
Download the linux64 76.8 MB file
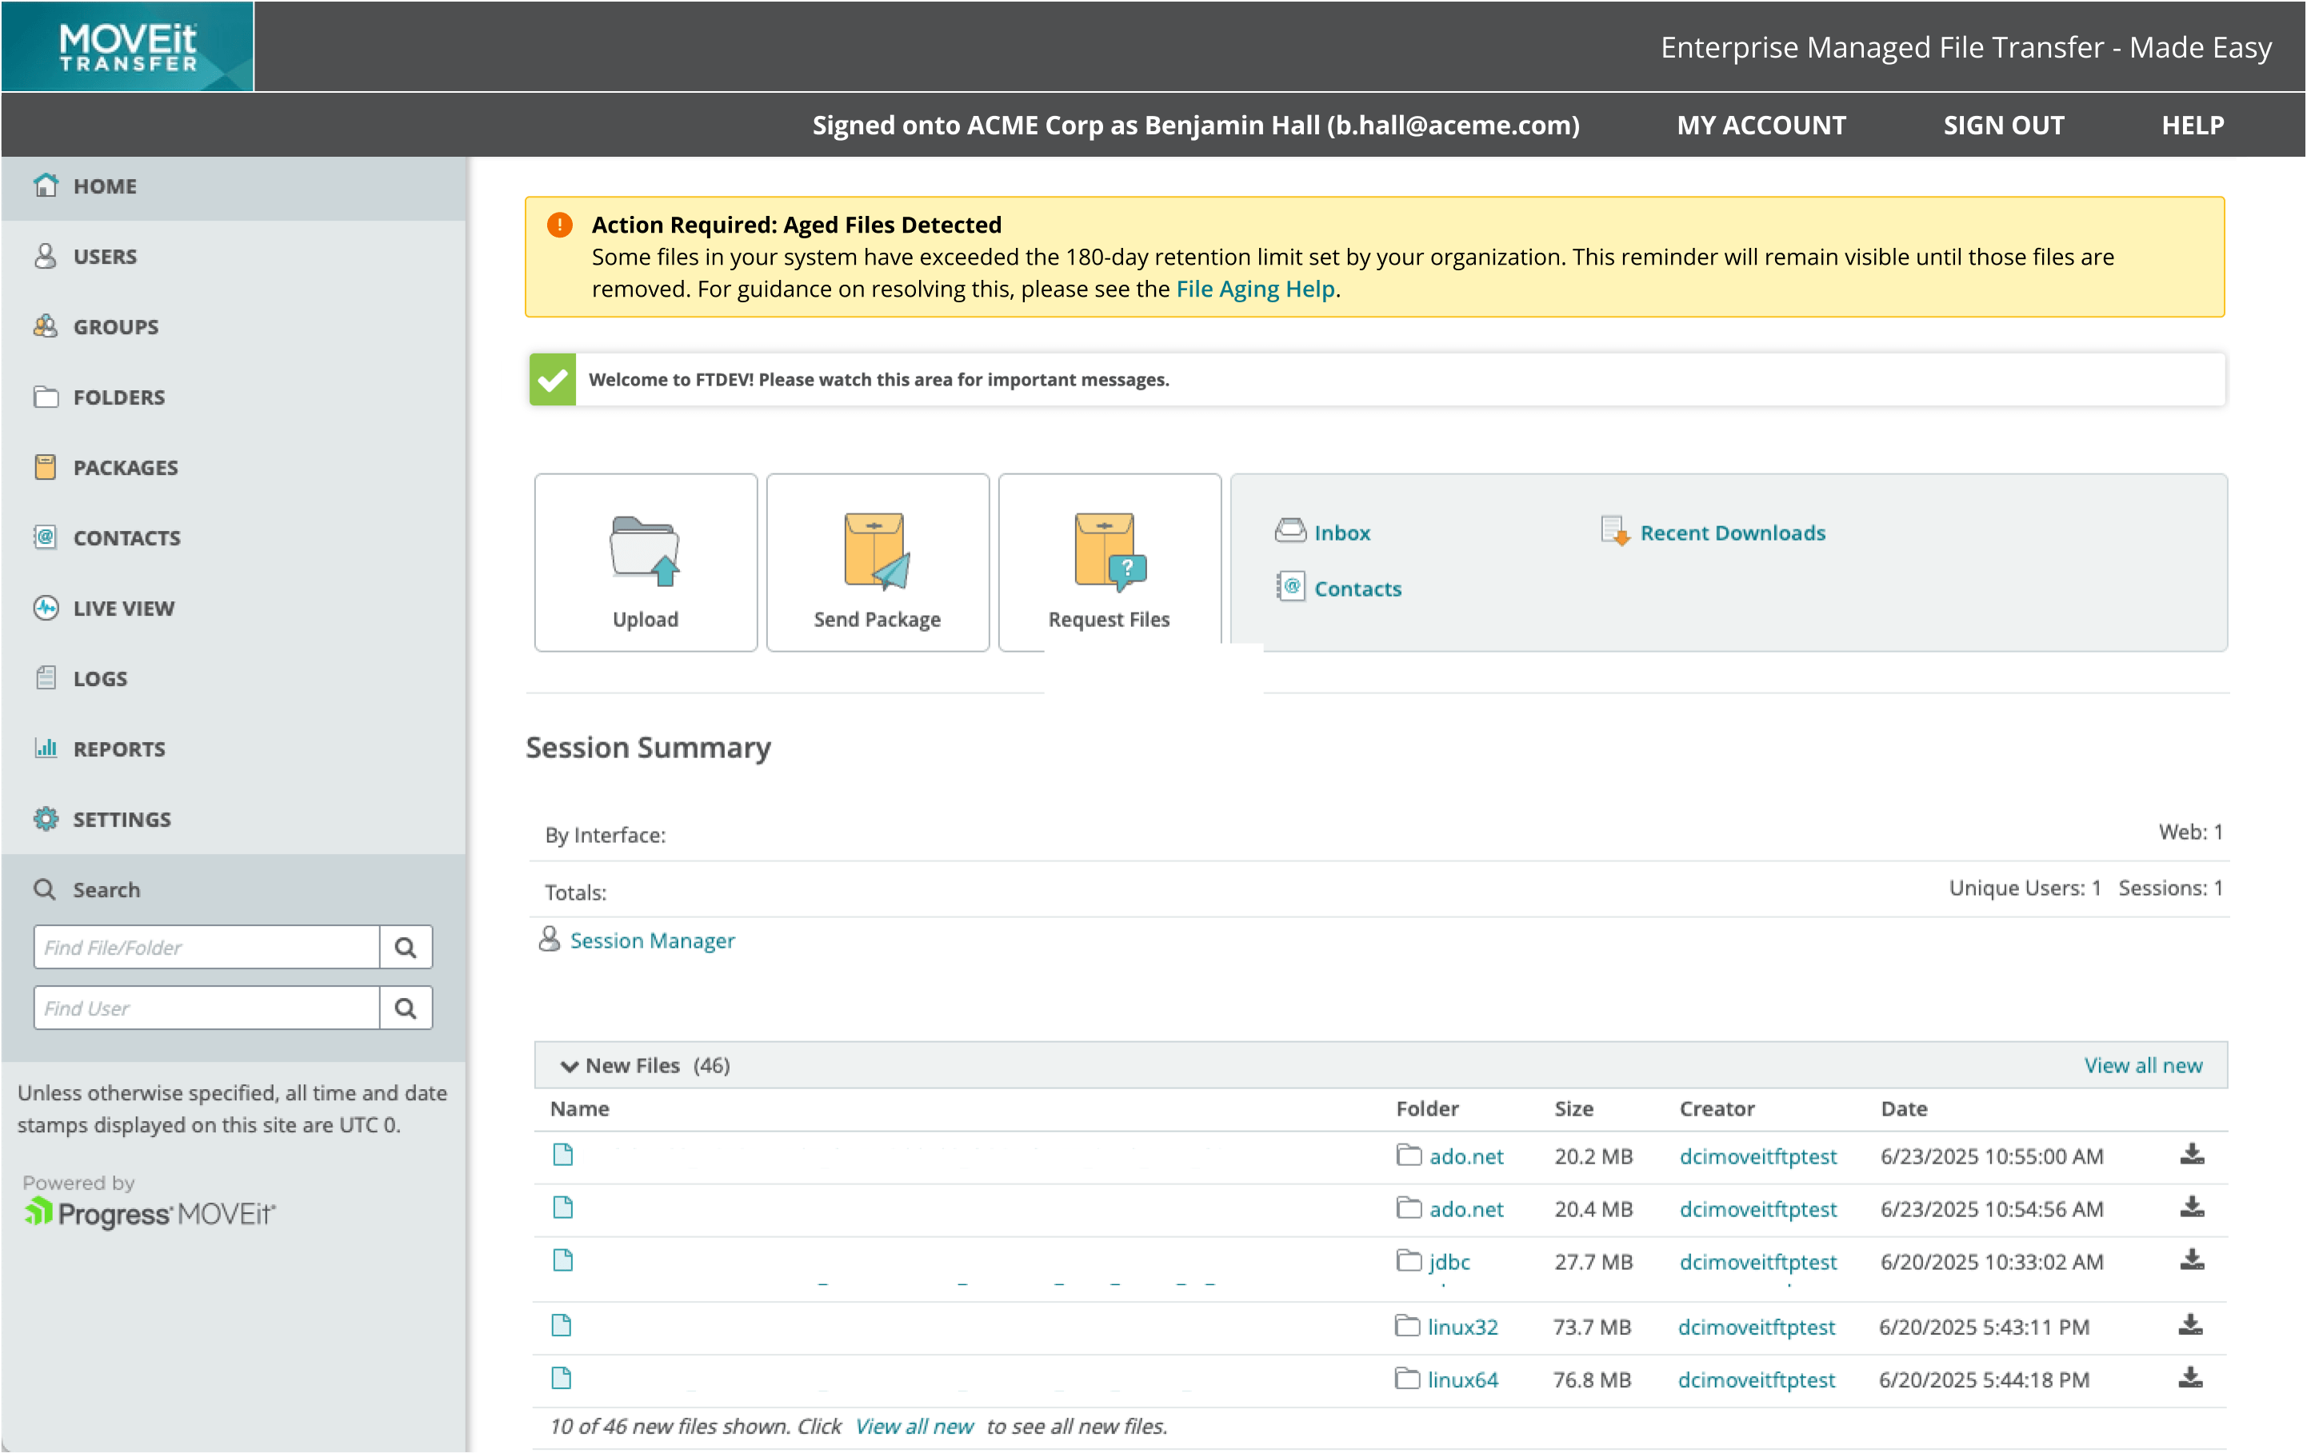2189,1377
